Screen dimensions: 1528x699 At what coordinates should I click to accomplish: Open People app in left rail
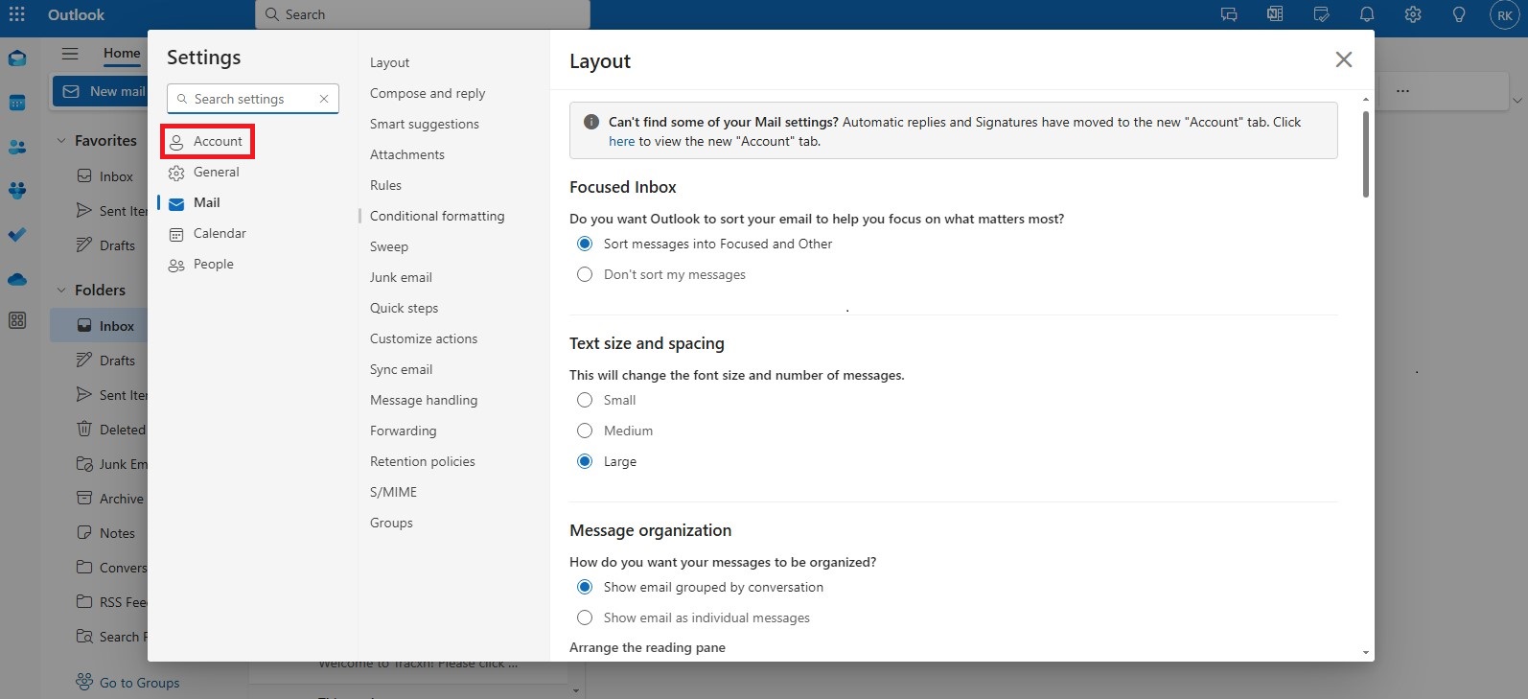pos(17,147)
